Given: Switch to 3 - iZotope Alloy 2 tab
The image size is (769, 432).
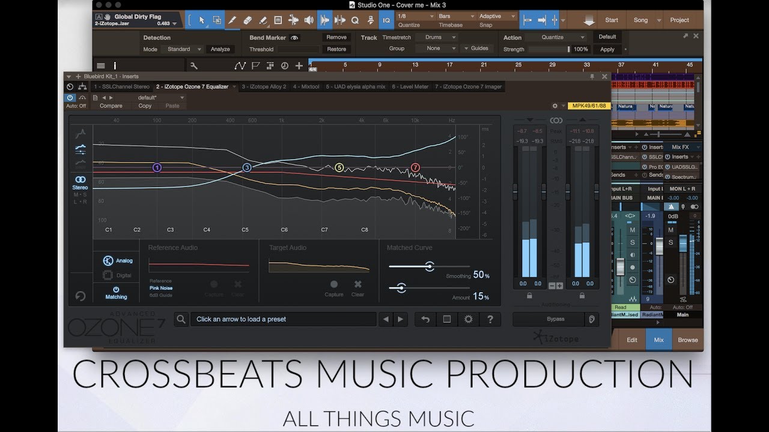Looking at the screenshot, I should point(264,86).
